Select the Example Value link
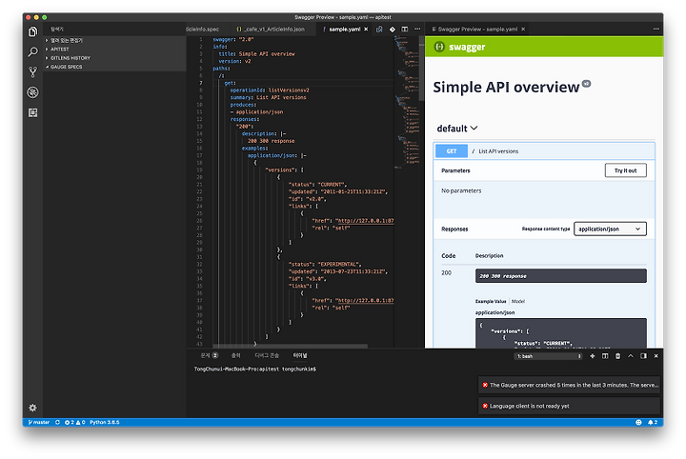Screen dimensions: 686x459 pos(491,301)
